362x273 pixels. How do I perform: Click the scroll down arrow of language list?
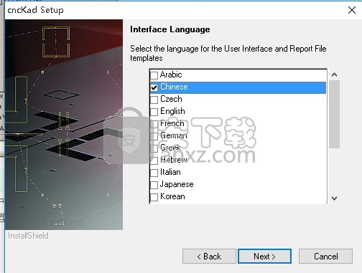click(334, 198)
